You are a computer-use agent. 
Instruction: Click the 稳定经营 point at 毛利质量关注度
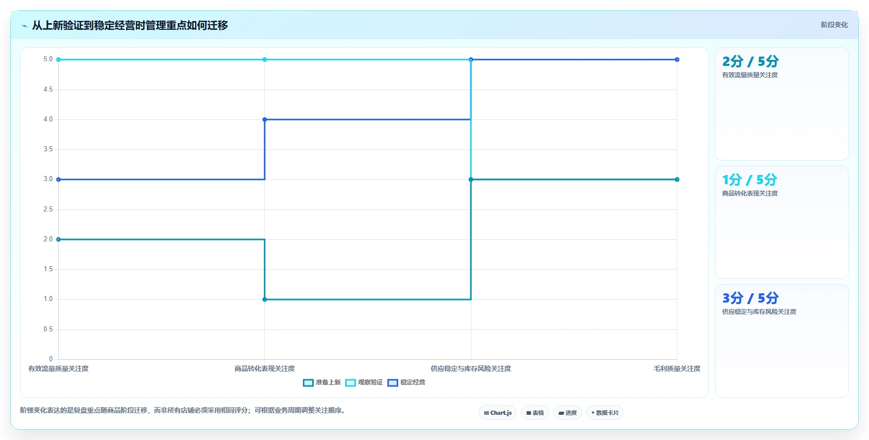coord(677,60)
